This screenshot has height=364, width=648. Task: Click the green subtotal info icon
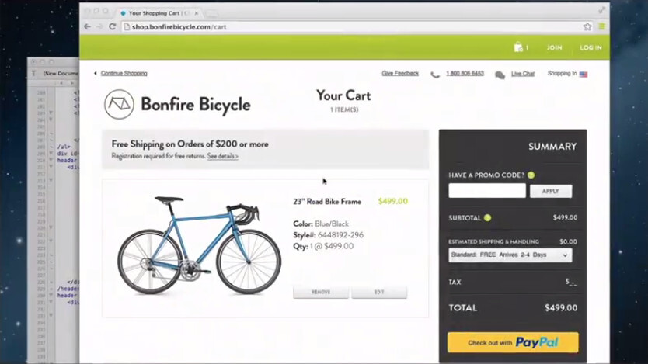point(488,218)
